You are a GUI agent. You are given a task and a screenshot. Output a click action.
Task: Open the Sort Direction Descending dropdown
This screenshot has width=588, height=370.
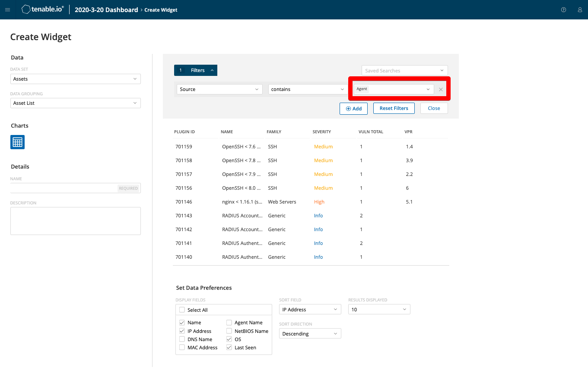[310, 334]
